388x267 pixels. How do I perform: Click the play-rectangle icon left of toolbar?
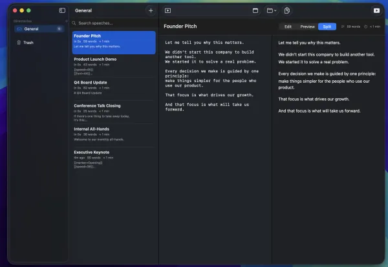coord(167,10)
